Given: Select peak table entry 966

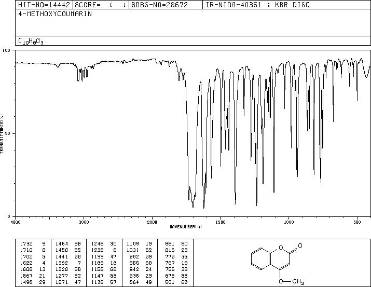Looking at the screenshot, I should (142, 263).
